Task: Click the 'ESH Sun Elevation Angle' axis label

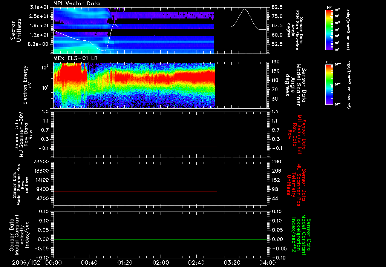Action: tap(295, 30)
